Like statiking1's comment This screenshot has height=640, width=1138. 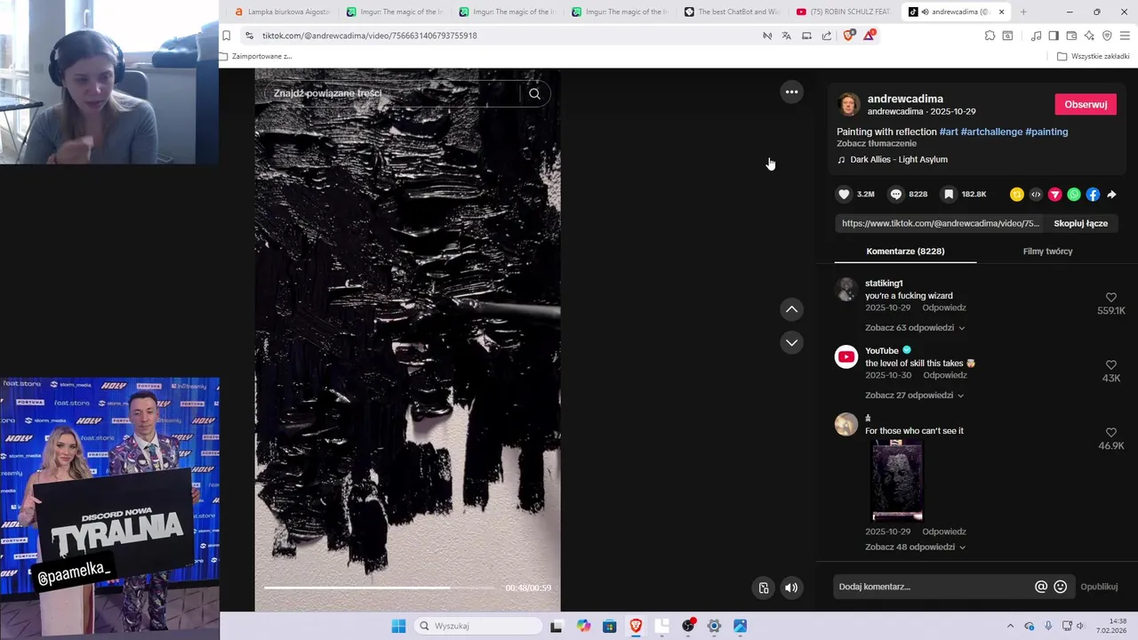[x=1110, y=298]
